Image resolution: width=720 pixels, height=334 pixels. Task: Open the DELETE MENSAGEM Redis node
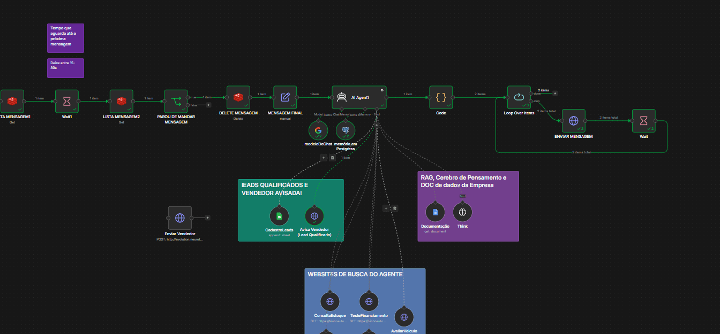point(238,98)
